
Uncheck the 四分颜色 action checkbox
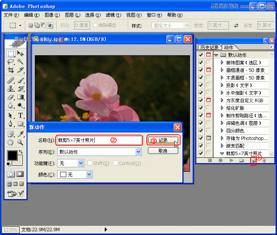201,131
